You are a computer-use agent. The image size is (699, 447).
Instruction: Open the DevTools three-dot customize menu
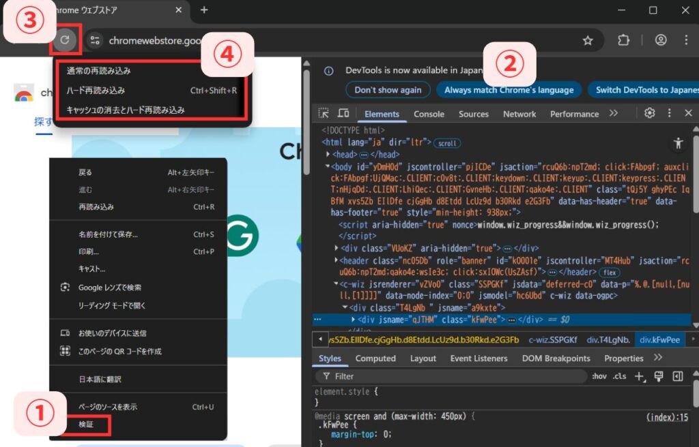[x=669, y=113]
